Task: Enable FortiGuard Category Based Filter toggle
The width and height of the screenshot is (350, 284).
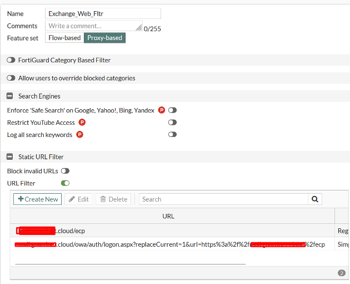Action: tap(11, 60)
